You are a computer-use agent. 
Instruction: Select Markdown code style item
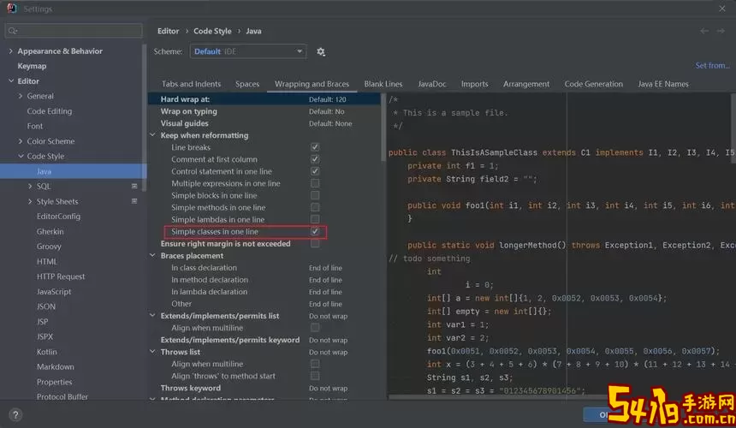click(56, 366)
